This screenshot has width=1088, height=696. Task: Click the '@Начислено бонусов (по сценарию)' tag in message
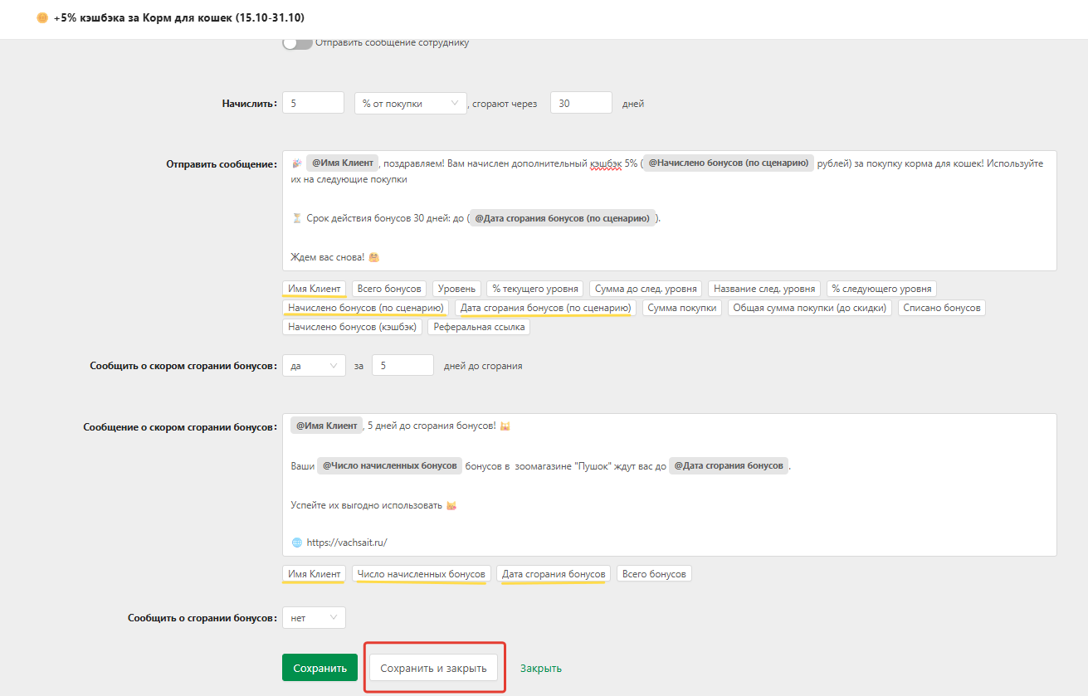click(728, 163)
